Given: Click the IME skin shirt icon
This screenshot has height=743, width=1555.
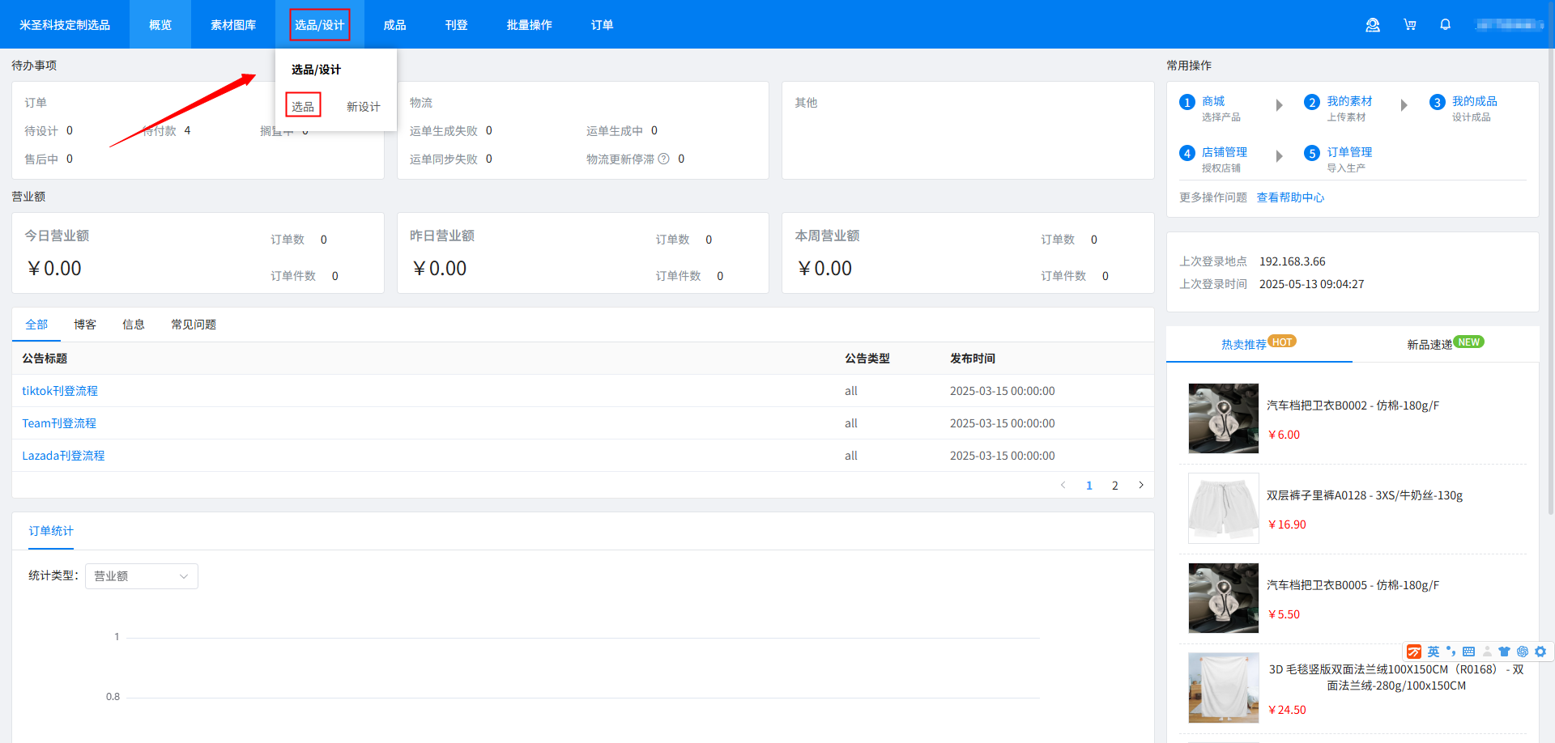Looking at the screenshot, I should (1504, 652).
